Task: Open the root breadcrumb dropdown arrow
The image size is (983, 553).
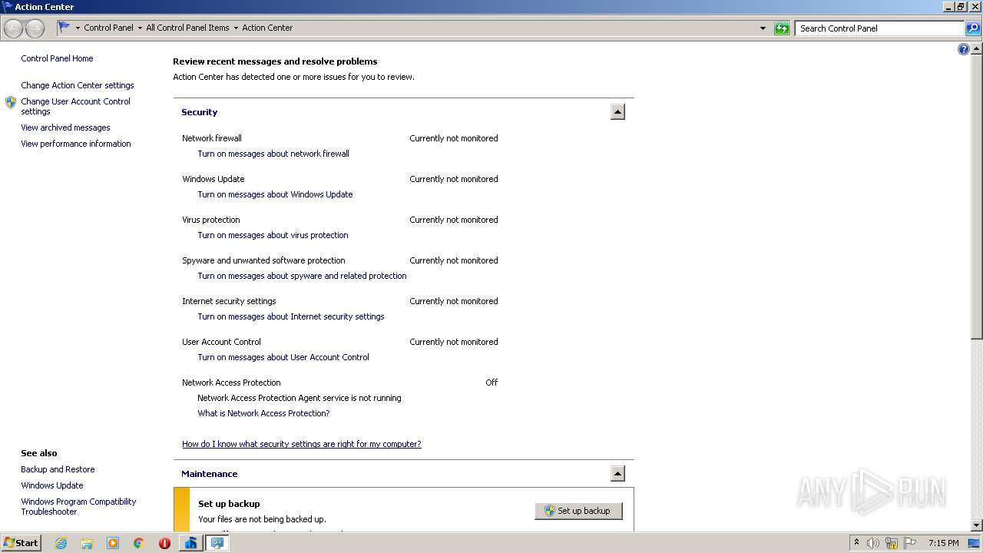Action: click(x=78, y=28)
